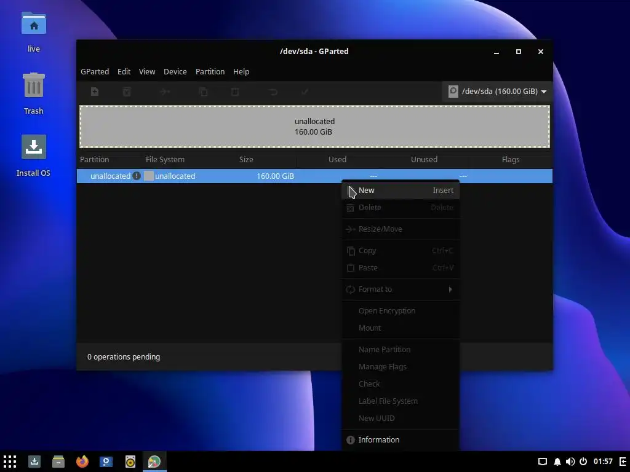Select Open Encryption in context menu
The image size is (630, 472).
point(400,310)
